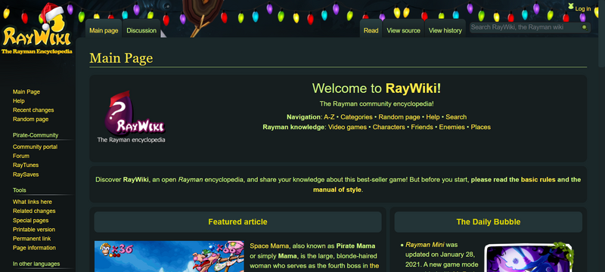Open the View history tab
This screenshot has width=605, height=272.
pos(445,30)
